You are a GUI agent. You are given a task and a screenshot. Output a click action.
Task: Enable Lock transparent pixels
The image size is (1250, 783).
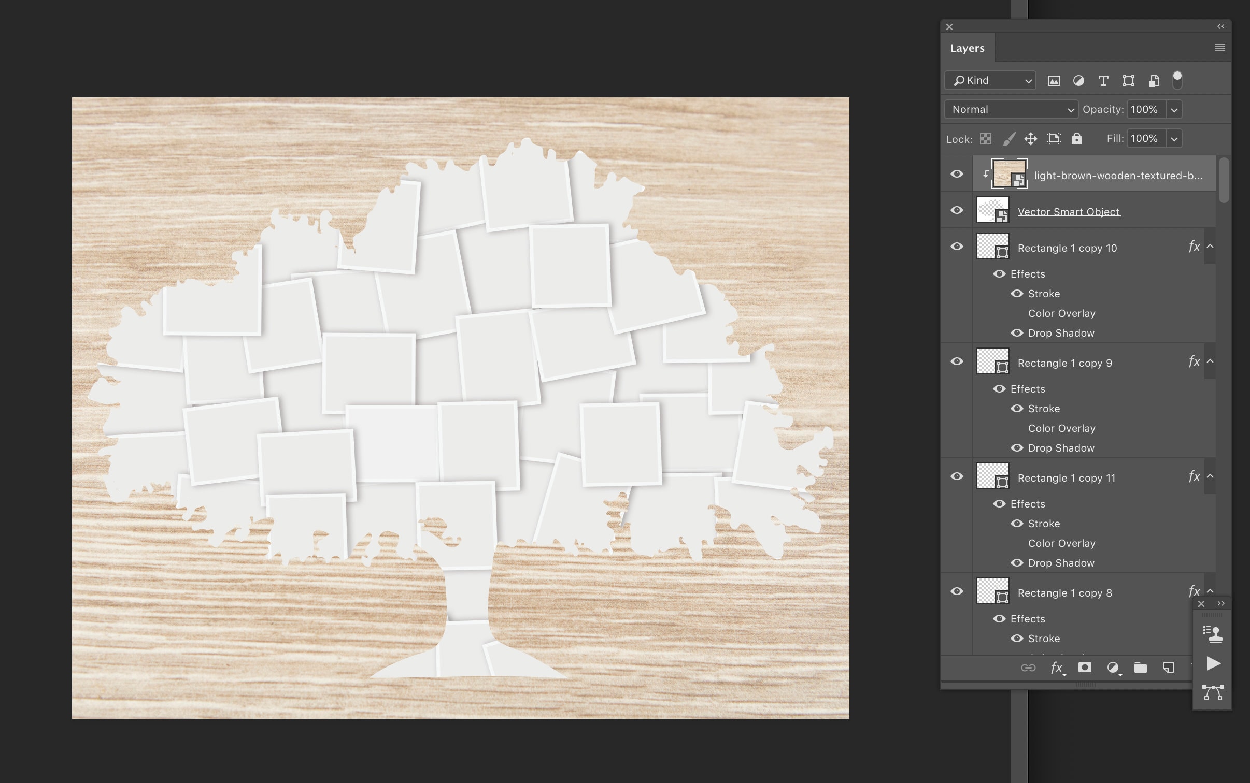(986, 138)
